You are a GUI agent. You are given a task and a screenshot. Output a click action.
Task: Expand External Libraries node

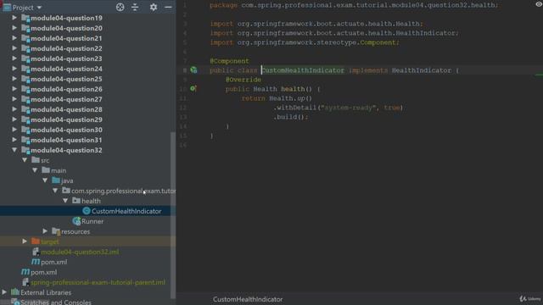tap(4, 292)
